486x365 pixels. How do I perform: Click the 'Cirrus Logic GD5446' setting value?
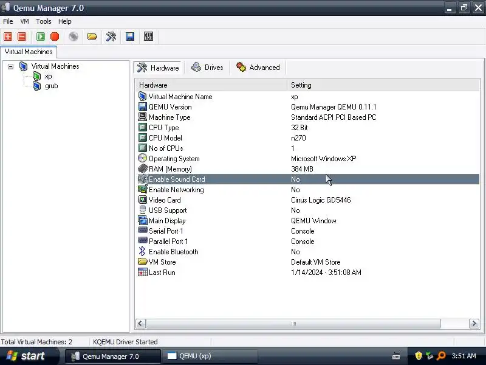tap(321, 200)
